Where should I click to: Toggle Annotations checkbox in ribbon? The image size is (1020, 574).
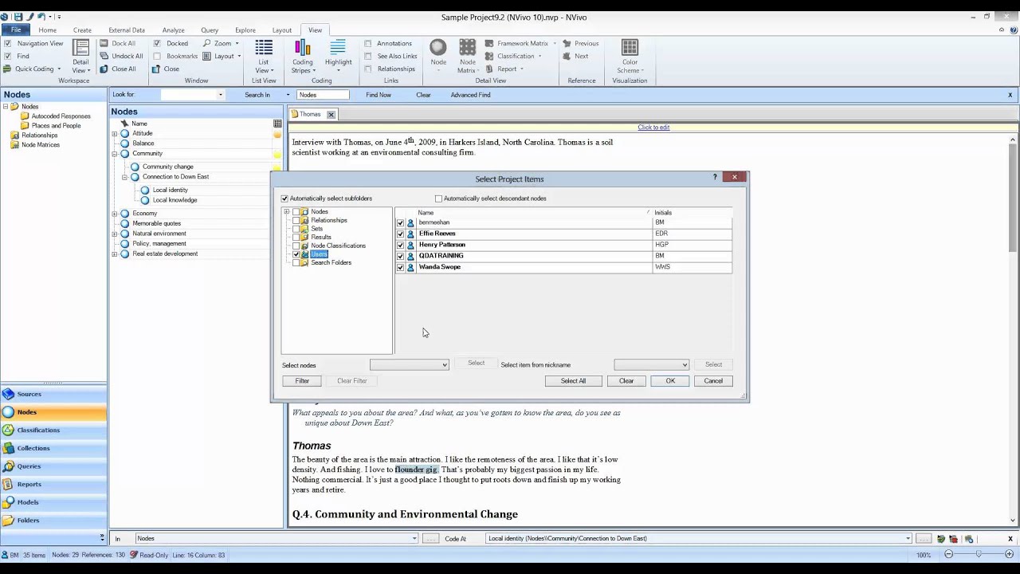coord(368,44)
